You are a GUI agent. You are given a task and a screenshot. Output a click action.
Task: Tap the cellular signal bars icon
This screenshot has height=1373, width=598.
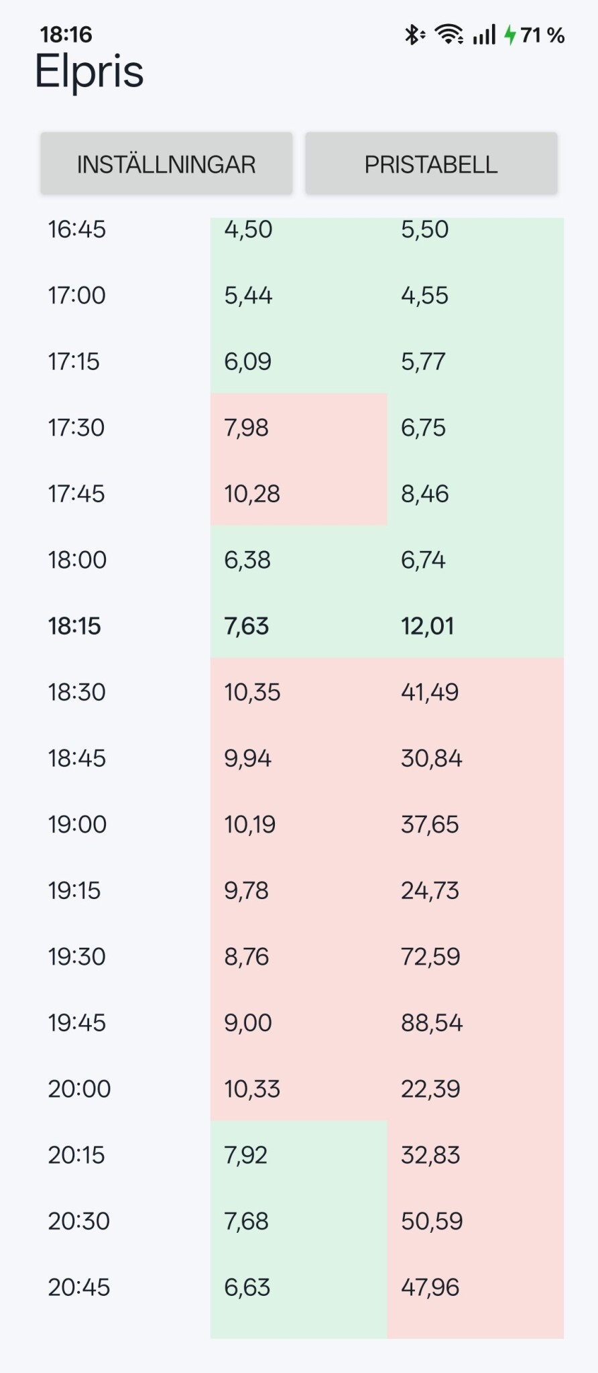484,34
